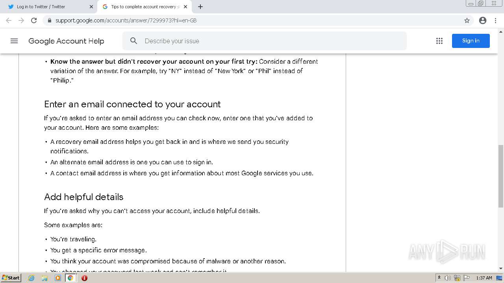Viewport: 504px width, 283px height.
Task: Select the Tips to complete account recovery tab
Action: [x=144, y=7]
